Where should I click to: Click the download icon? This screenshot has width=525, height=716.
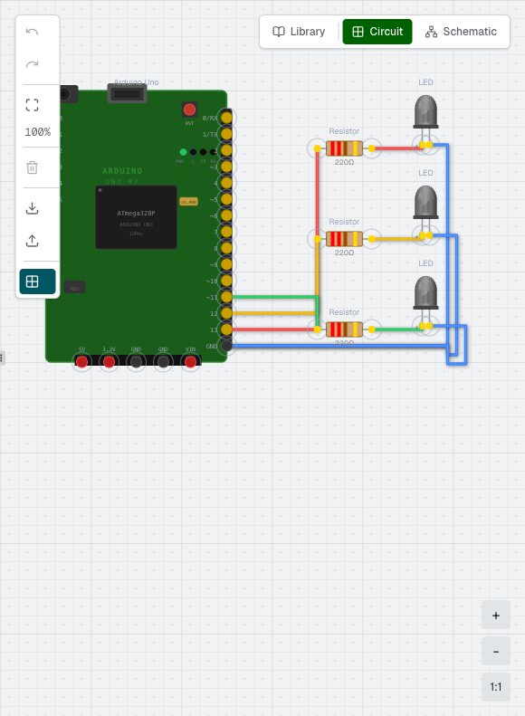click(x=32, y=208)
